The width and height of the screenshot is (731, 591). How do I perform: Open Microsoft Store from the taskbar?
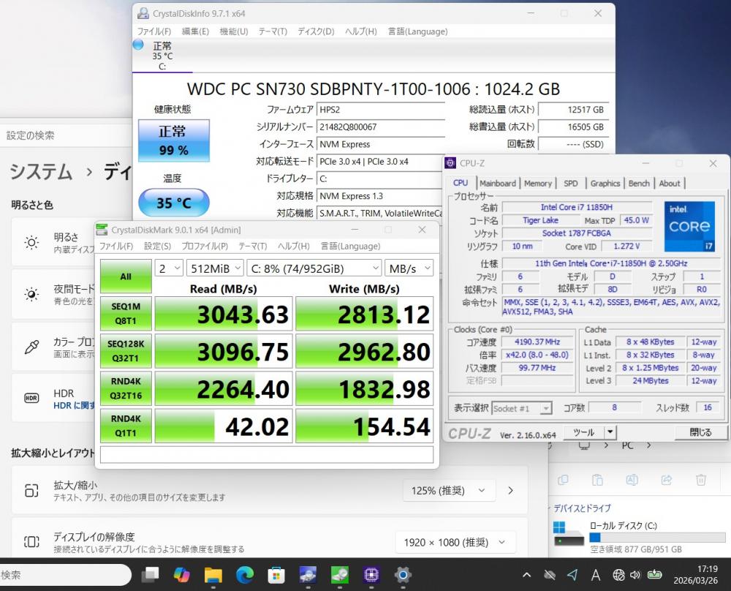(276, 574)
